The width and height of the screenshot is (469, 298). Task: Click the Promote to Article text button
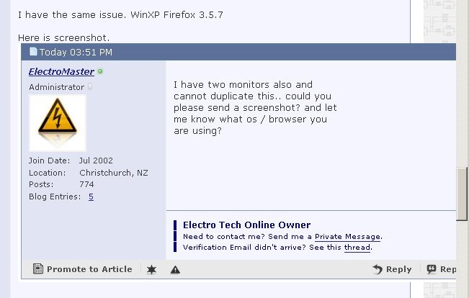(89, 269)
